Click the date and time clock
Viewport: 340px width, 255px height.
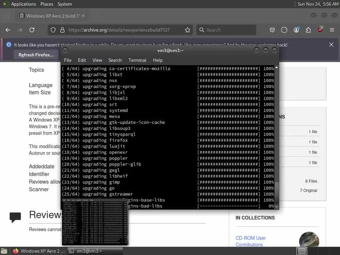pos(318,4)
